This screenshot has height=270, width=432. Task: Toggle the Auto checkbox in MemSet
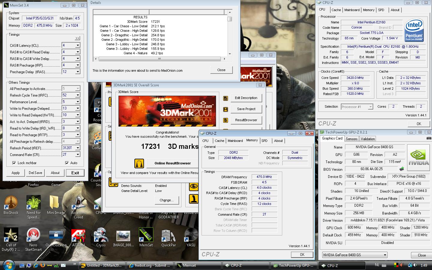[x=67, y=163]
